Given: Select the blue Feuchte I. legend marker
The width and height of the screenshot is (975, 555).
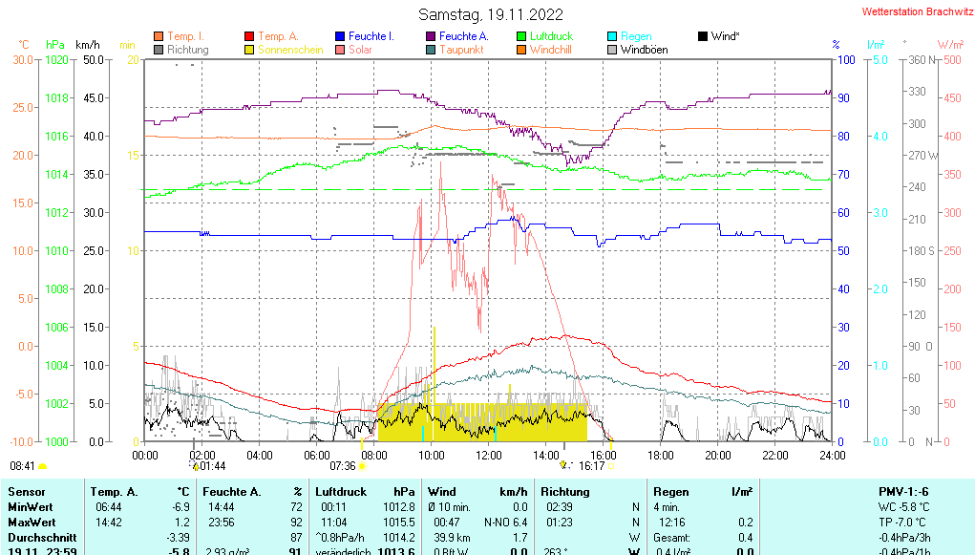Looking at the screenshot, I should point(340,36).
